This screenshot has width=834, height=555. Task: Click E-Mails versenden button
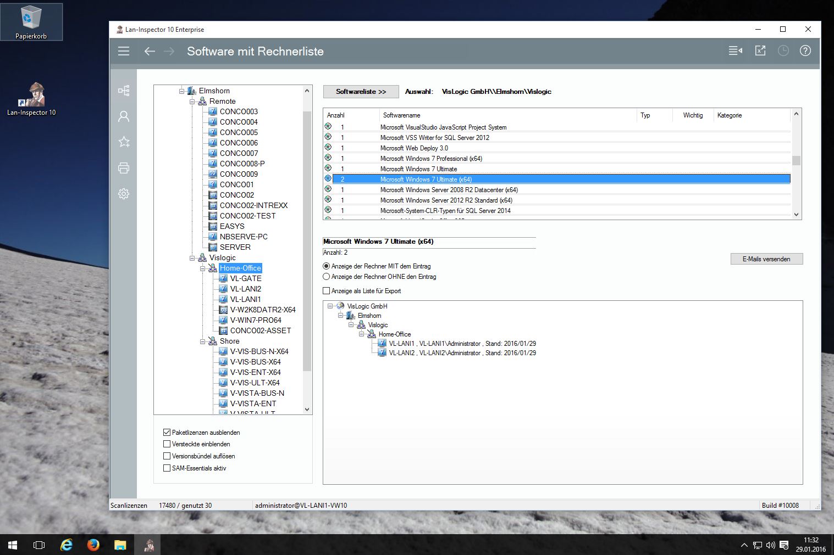click(x=766, y=259)
